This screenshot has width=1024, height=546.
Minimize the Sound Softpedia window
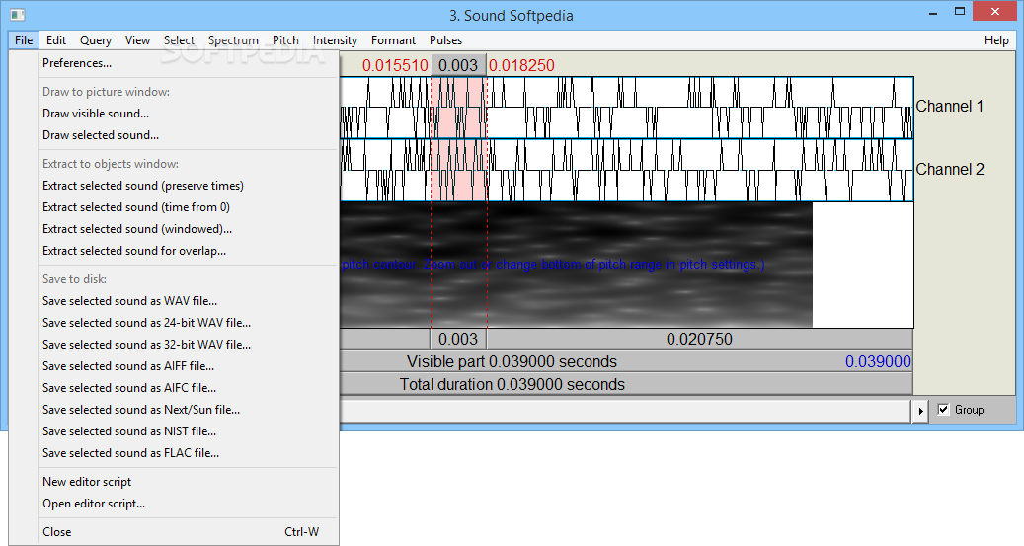(x=931, y=12)
